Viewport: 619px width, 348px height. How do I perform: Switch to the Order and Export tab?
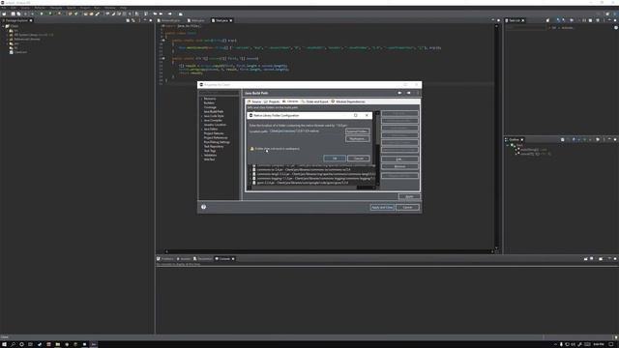[x=315, y=101]
